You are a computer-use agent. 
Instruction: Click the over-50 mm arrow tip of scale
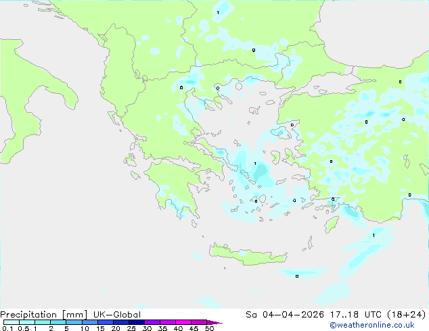(x=214, y=322)
